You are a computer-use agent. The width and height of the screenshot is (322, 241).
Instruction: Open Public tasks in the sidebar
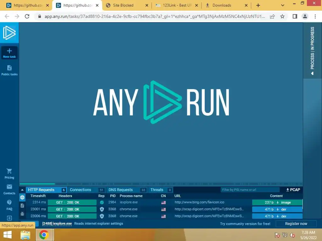9,70
